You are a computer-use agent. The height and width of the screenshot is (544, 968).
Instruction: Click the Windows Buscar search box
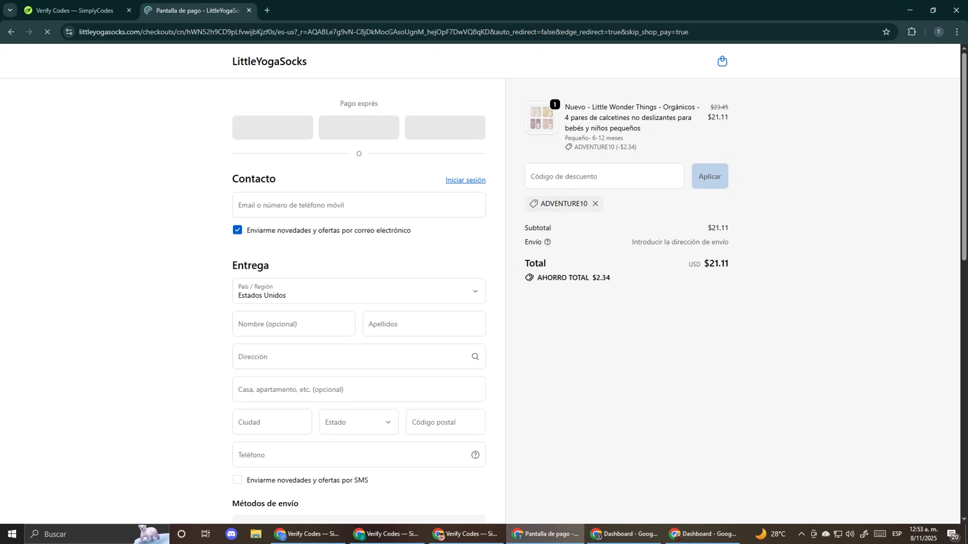point(97,534)
